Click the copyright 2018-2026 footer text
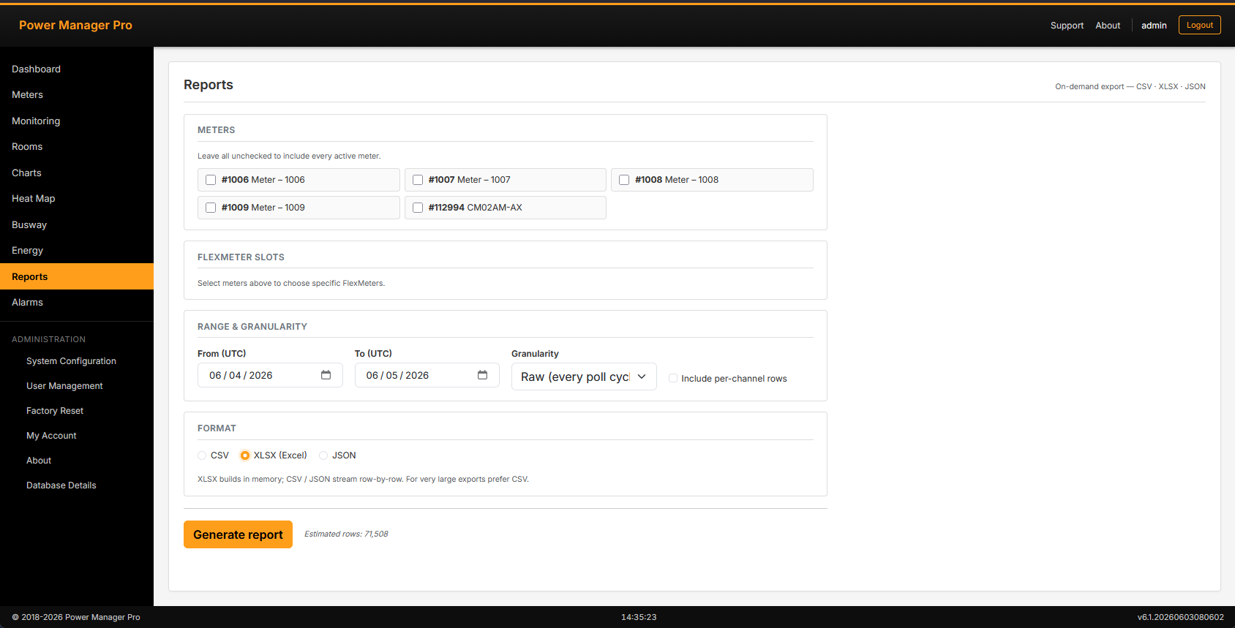 coord(76,617)
